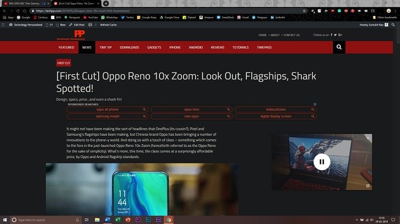Open the Technology Personalized admin menu
Viewport: 400px width, 224px height.
pos(26,24)
